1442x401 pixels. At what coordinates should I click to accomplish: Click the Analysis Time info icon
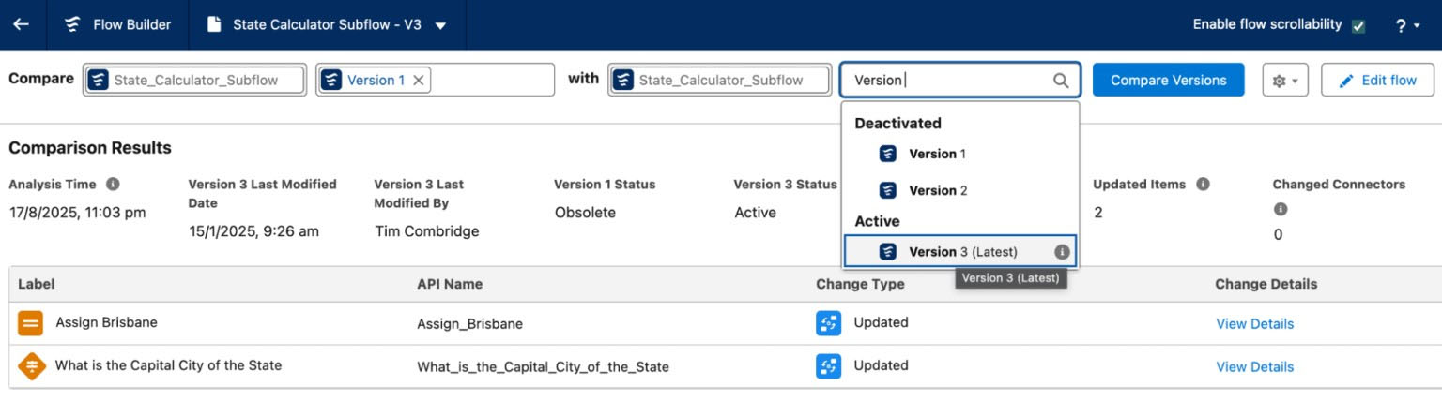click(x=113, y=185)
